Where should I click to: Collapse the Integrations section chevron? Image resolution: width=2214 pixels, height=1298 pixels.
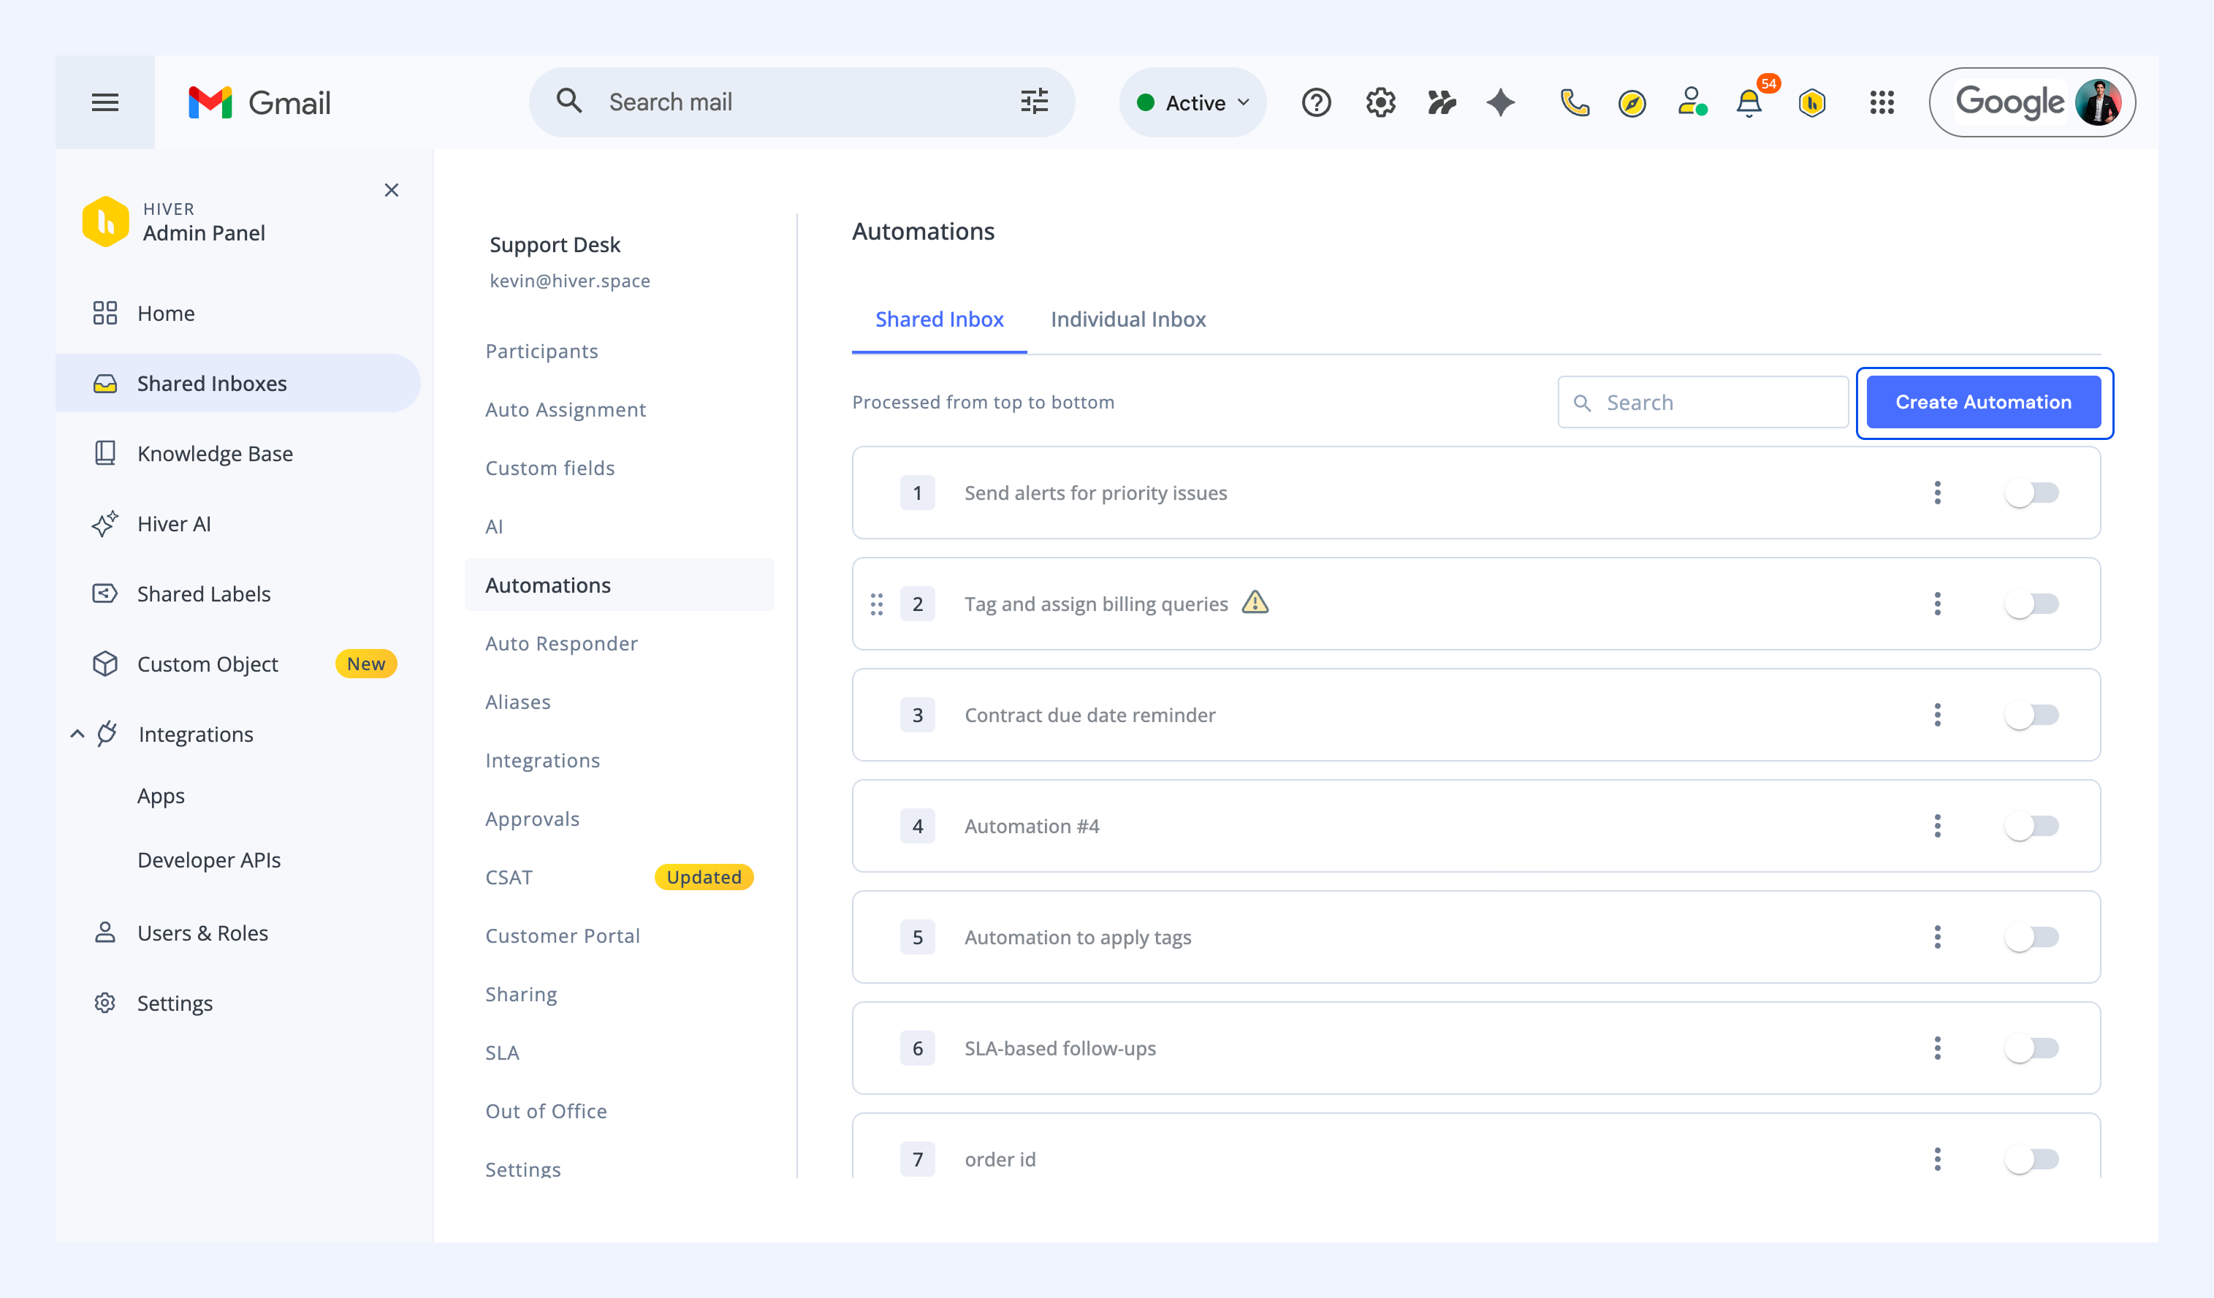[77, 734]
